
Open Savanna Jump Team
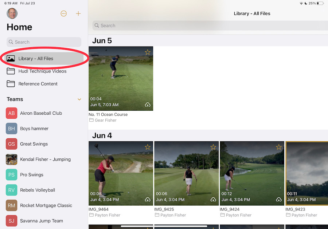click(x=44, y=221)
